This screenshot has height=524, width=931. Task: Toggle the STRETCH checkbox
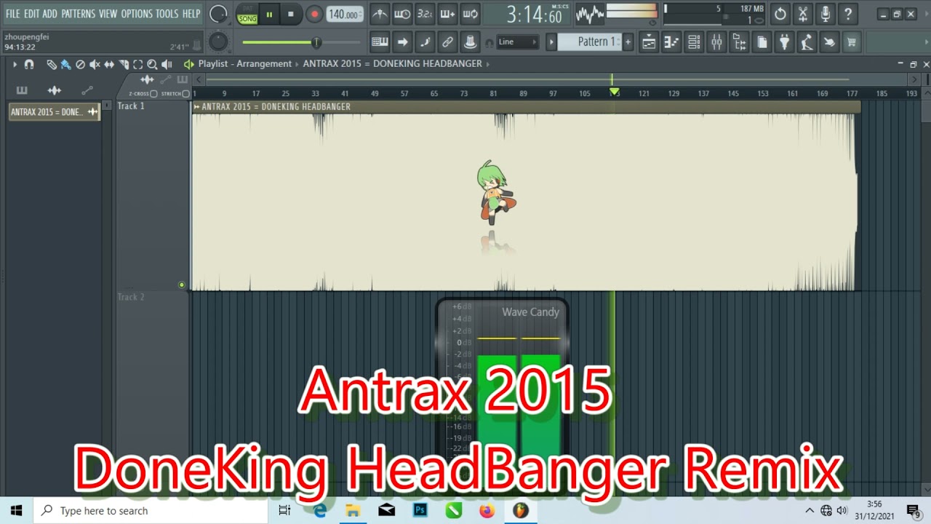point(186,94)
